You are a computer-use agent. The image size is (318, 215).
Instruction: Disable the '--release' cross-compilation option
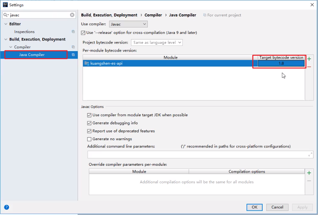pyautogui.click(x=83, y=33)
